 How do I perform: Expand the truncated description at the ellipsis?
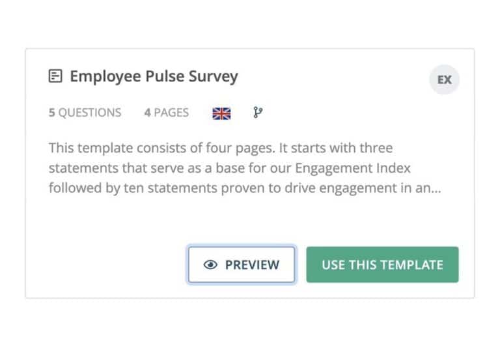pos(436,189)
